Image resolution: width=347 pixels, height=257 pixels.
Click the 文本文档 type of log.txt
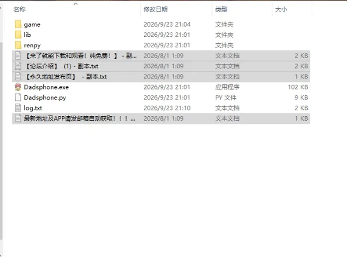(227, 108)
